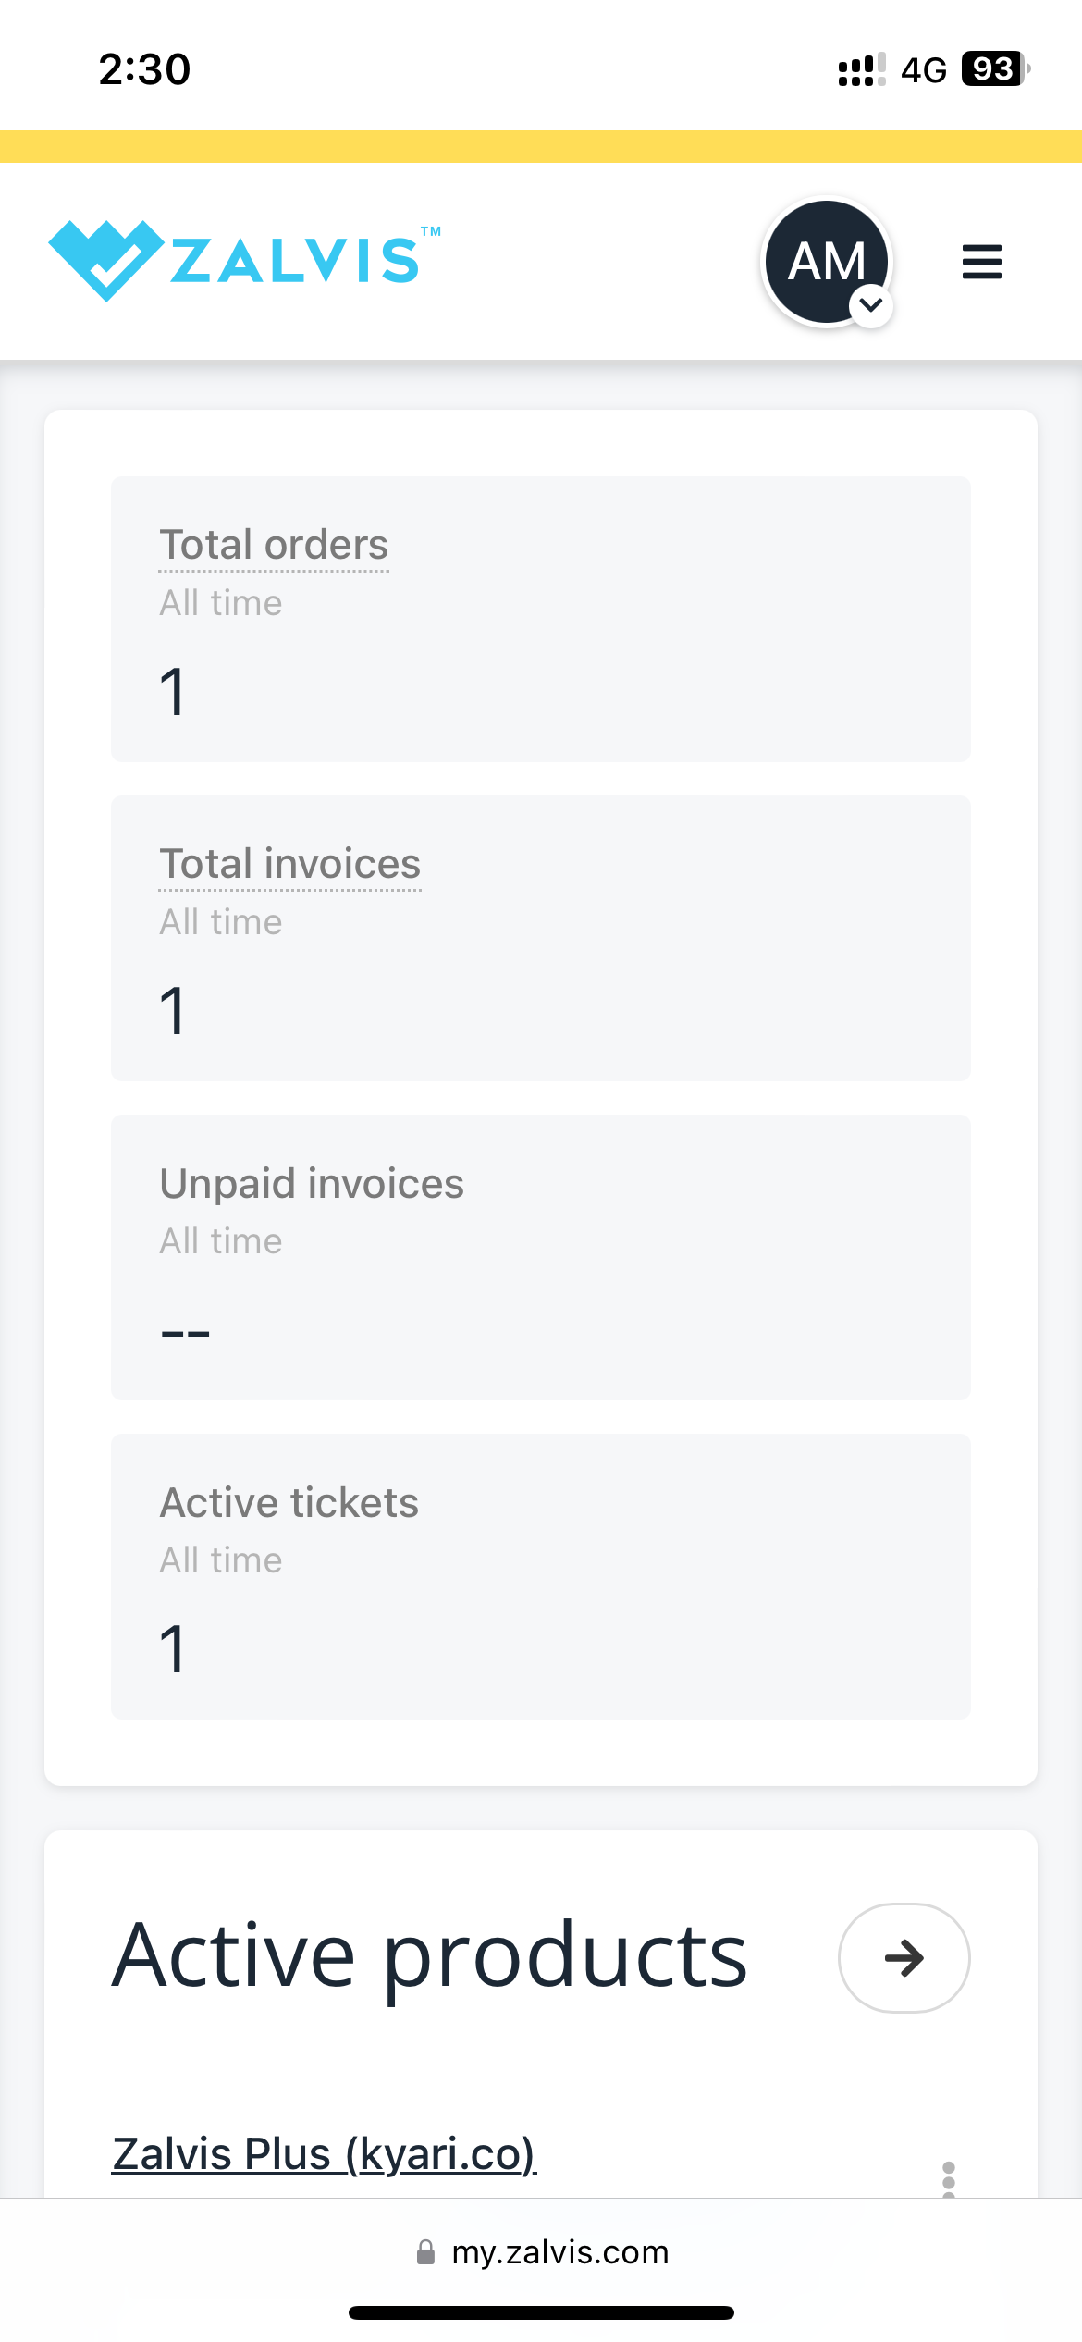
Task: Tap the total orders count value
Action: [x=173, y=692]
